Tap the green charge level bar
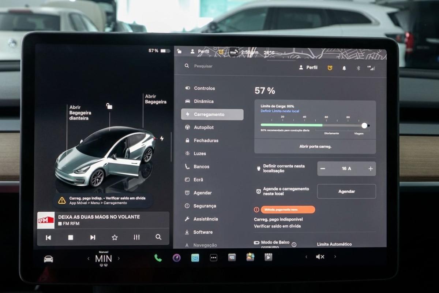The image size is (439, 293). point(292,125)
